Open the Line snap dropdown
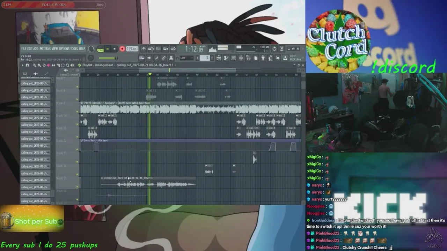This screenshot has height=251, width=447. pyautogui.click(x=186, y=58)
